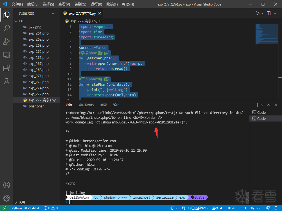This screenshot has width=282, height=211.
Task: Switch to the 终端 panel tab
Action: [69, 105]
